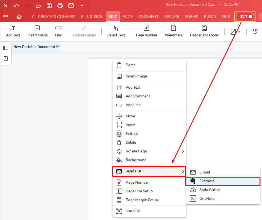Choose Background from context menu
This screenshot has width=262, height=220.
[149, 160]
